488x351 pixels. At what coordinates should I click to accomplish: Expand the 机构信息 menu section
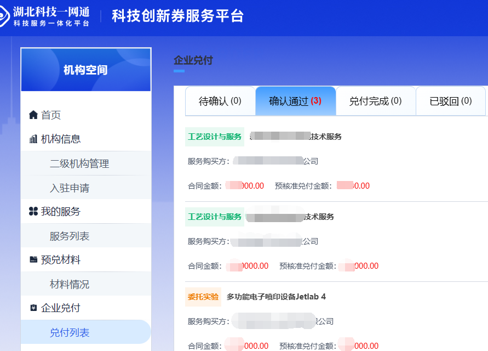click(x=61, y=139)
